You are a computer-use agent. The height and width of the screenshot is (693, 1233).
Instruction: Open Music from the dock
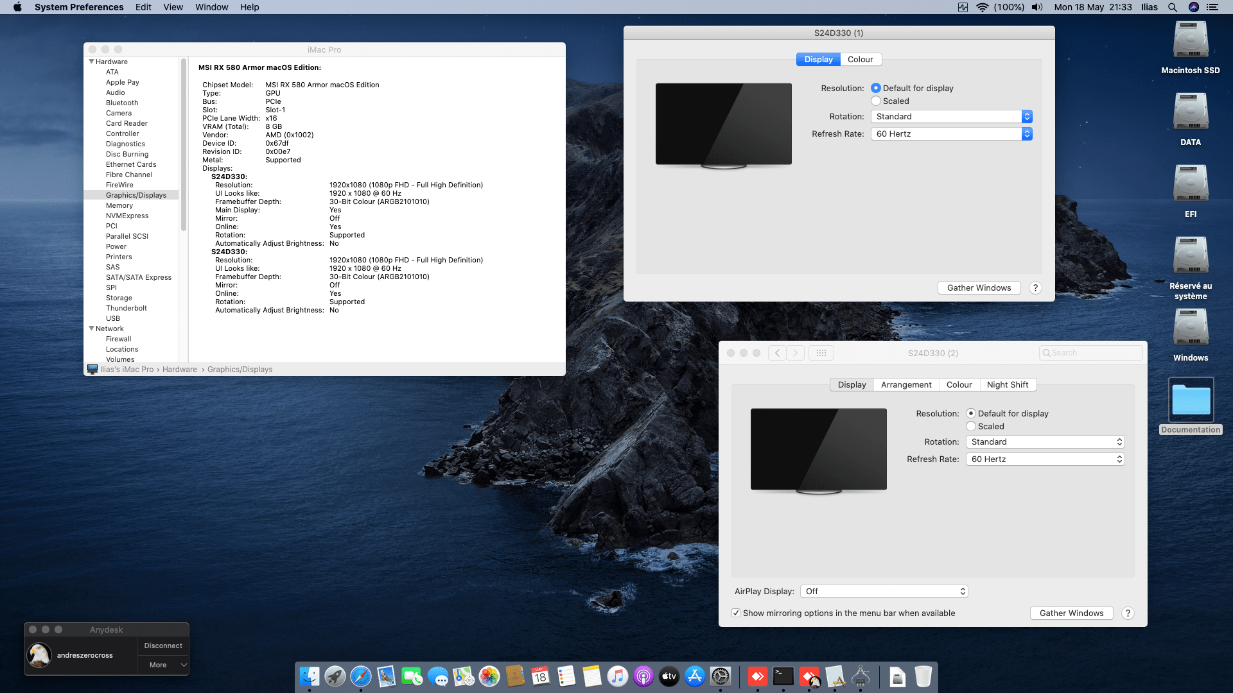tap(618, 676)
